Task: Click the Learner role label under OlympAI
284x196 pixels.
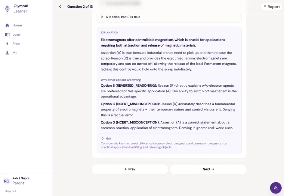Action: [20, 11]
